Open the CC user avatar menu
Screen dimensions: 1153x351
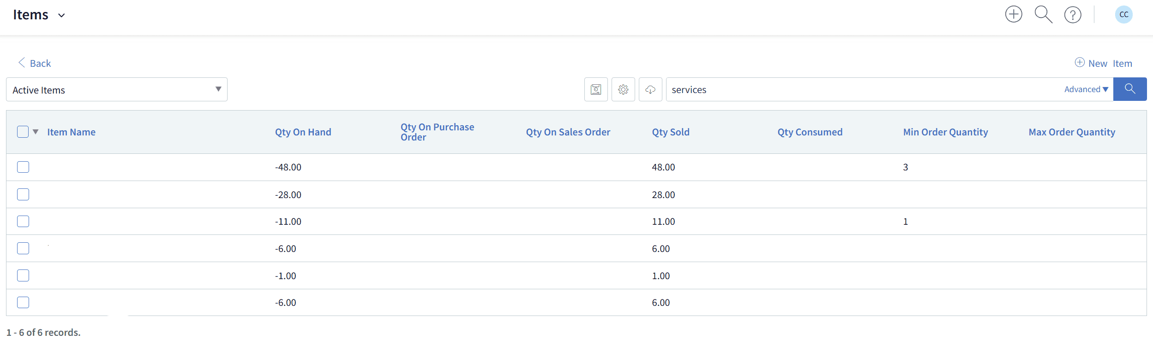point(1123,14)
